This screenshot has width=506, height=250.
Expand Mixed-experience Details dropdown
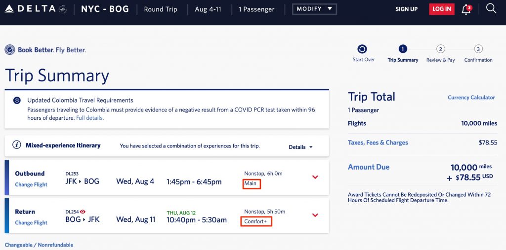coord(300,147)
